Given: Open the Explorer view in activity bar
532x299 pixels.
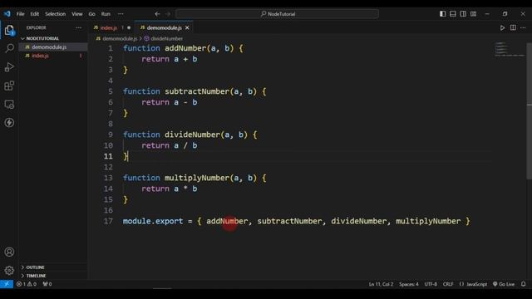Looking at the screenshot, I should point(9,30).
